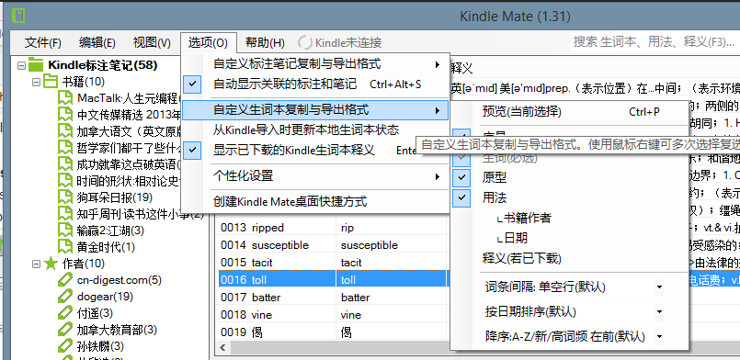Viewport: 740px width, 360px height.
Task: Click the bookmark icon beside 时间的形状
Action: tap(66, 181)
